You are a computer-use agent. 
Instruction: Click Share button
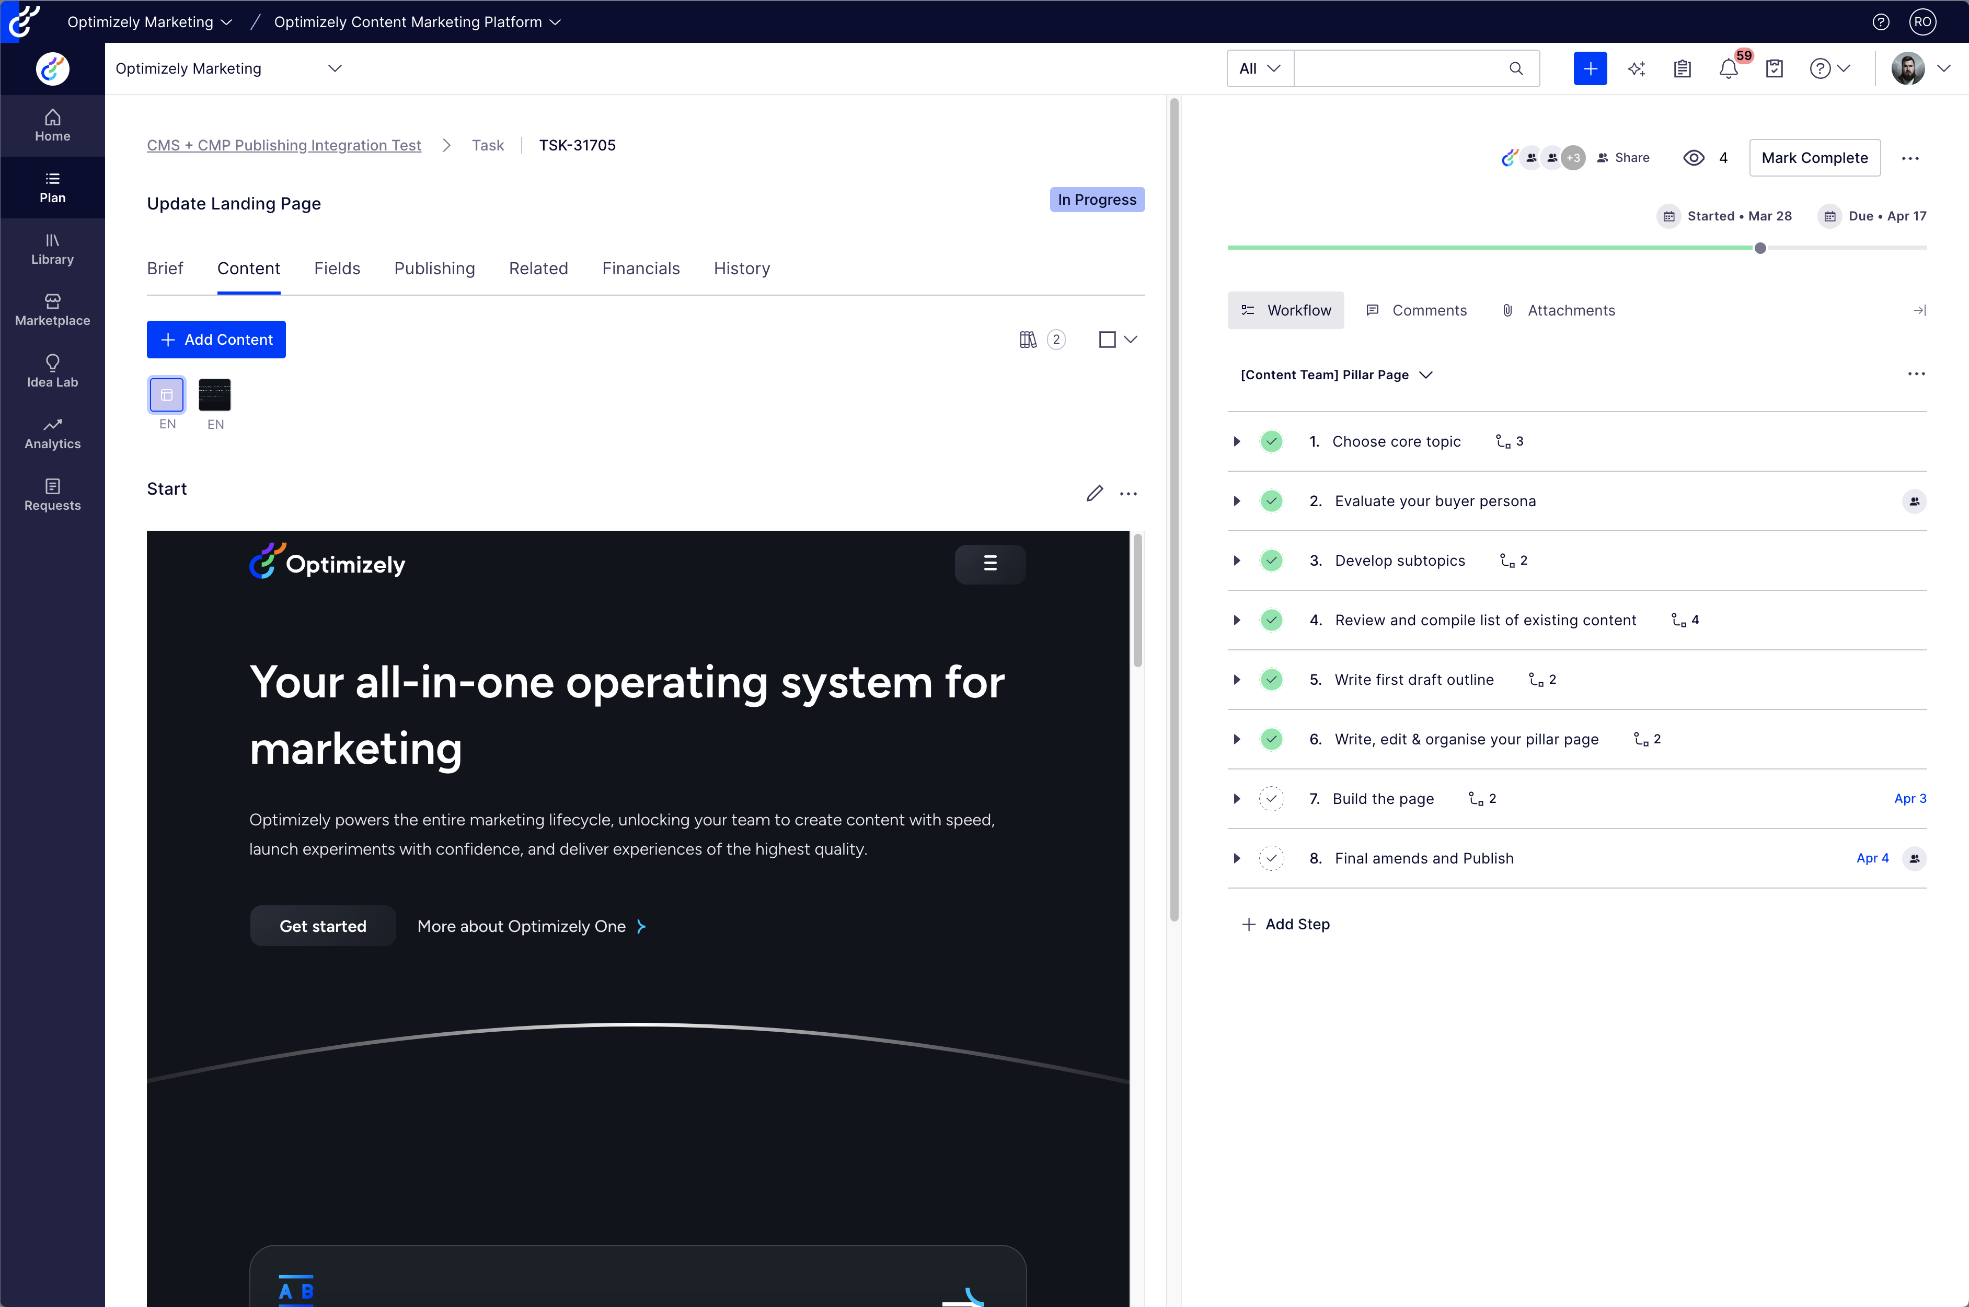click(x=1623, y=158)
